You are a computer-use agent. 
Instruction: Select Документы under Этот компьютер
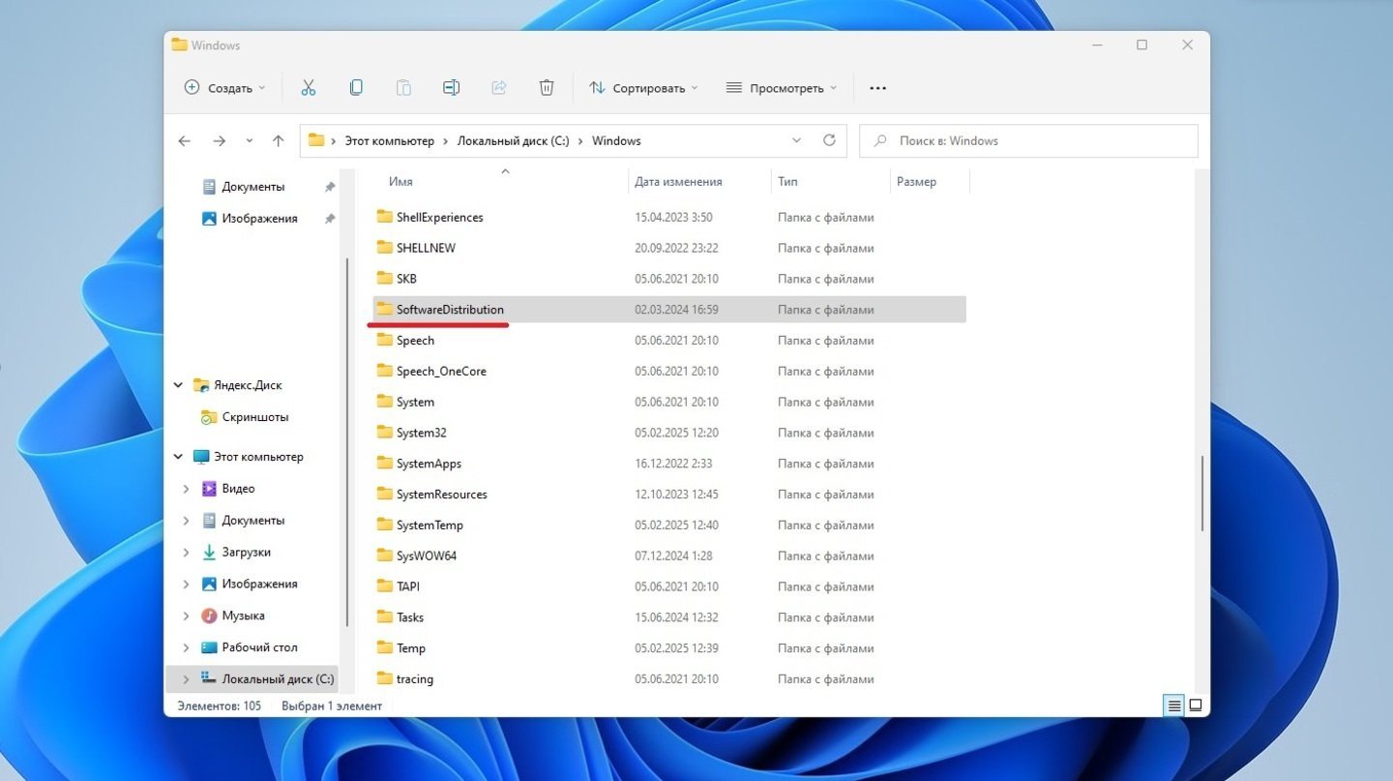[x=253, y=521]
